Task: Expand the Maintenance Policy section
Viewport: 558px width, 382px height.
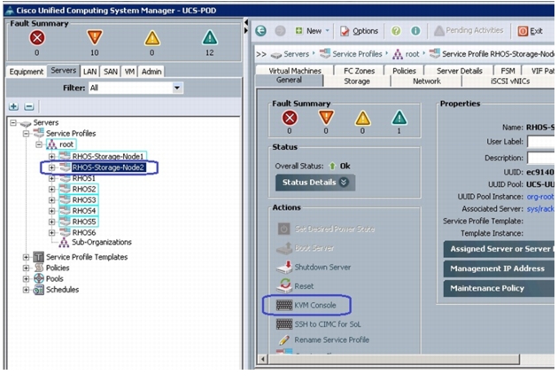Action: (499, 288)
